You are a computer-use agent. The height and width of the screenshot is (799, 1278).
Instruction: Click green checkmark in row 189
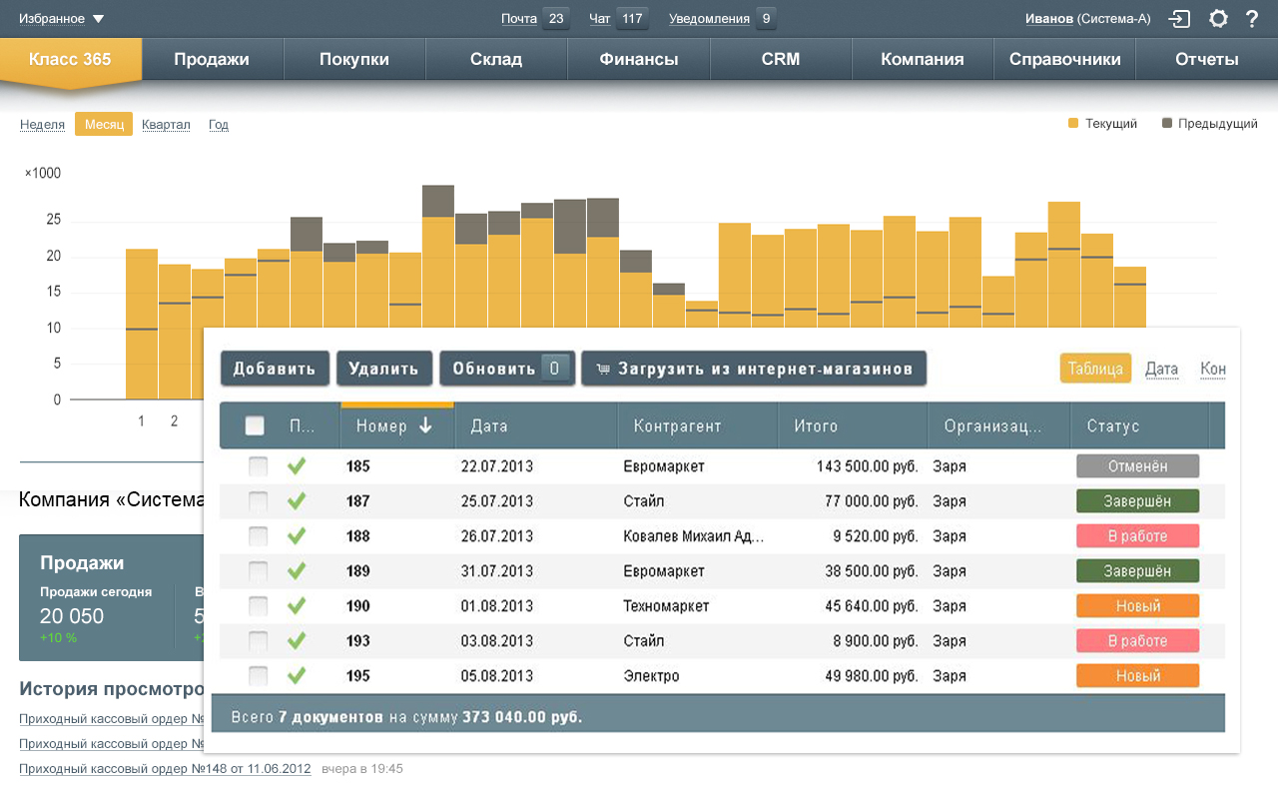[x=297, y=571]
